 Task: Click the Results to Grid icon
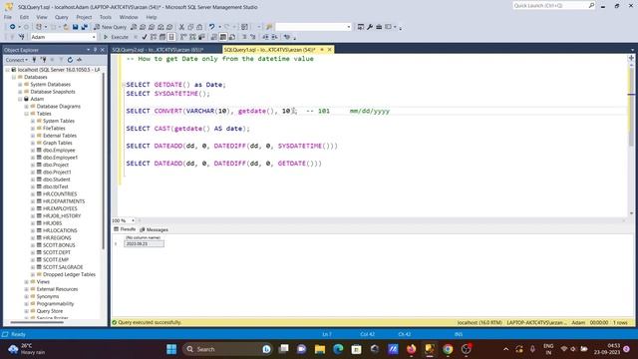[223, 37]
